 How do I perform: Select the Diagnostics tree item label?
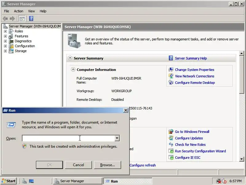[x=23, y=41]
